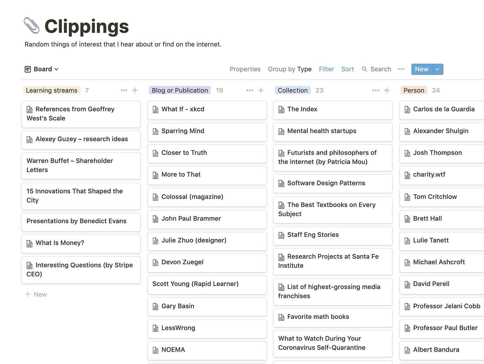The width and height of the screenshot is (484, 364).
Task: Open the More to That card
Action: point(207,175)
